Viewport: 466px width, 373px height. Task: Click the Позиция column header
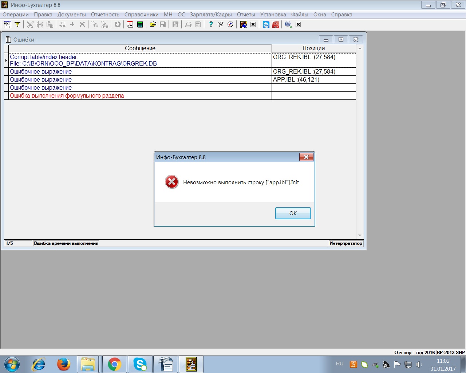pyautogui.click(x=313, y=48)
